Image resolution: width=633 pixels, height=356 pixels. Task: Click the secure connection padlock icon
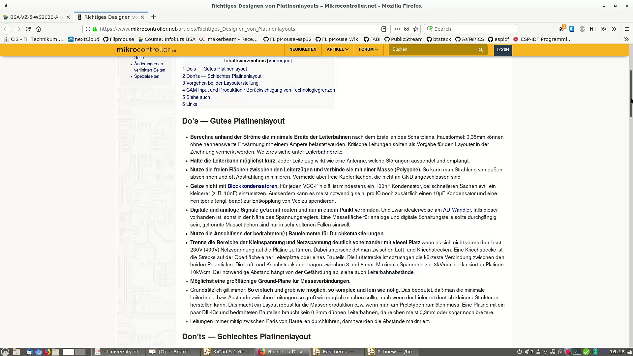pyautogui.click(x=95, y=29)
